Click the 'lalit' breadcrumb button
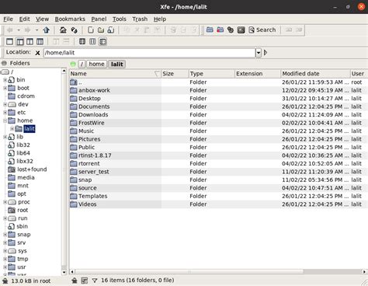This screenshot has width=368, height=286. (x=117, y=64)
